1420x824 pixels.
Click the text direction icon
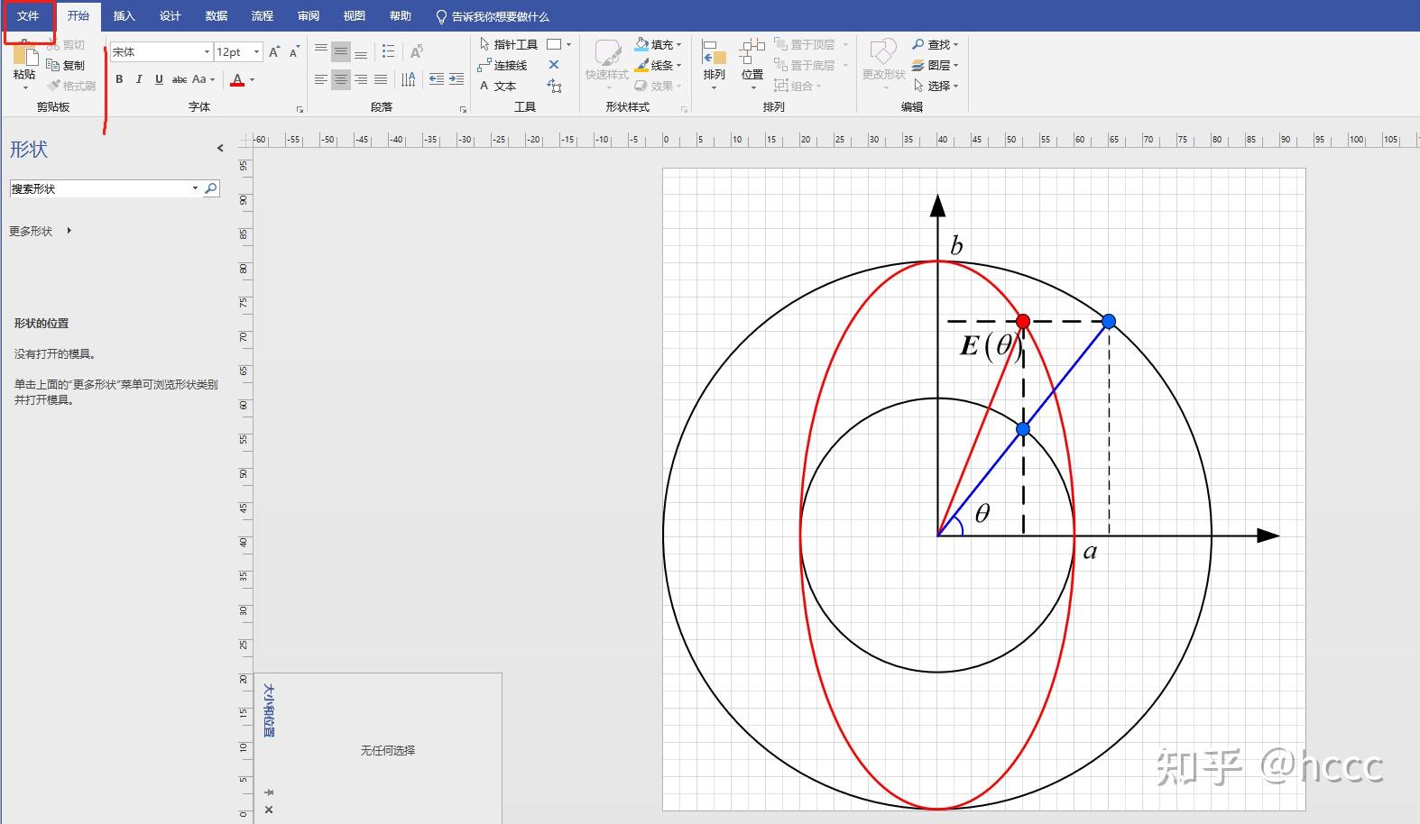409,79
